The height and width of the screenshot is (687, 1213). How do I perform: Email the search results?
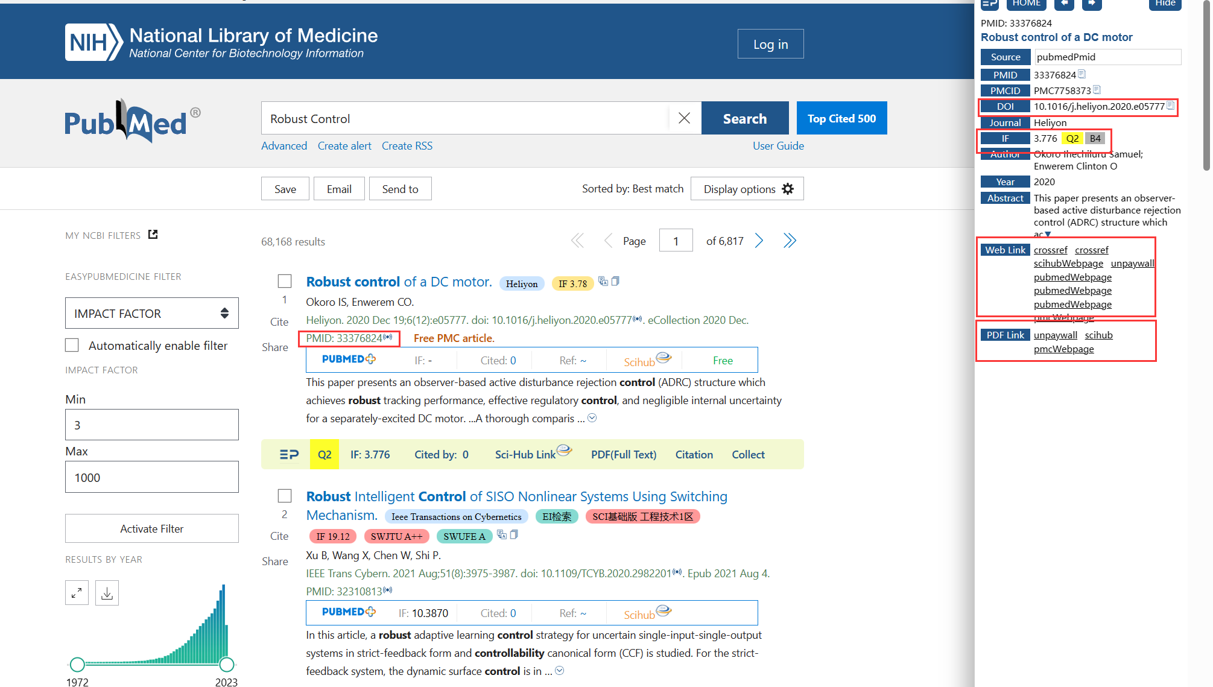(339, 189)
